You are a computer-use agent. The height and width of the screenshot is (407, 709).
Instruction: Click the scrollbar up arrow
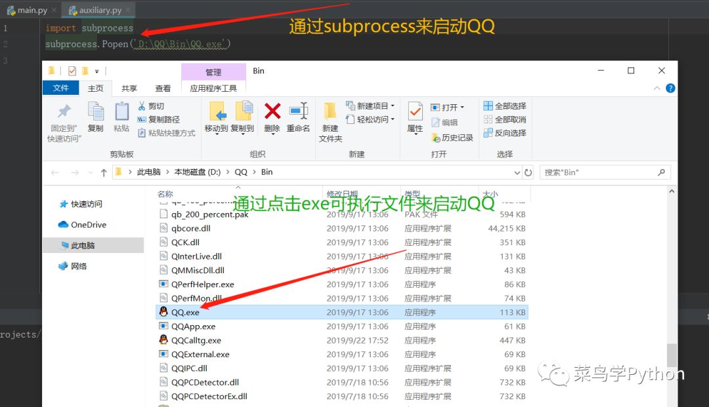(x=672, y=191)
